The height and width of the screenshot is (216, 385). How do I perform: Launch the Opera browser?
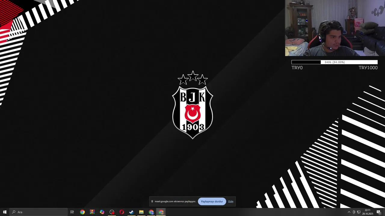[x=122, y=212]
